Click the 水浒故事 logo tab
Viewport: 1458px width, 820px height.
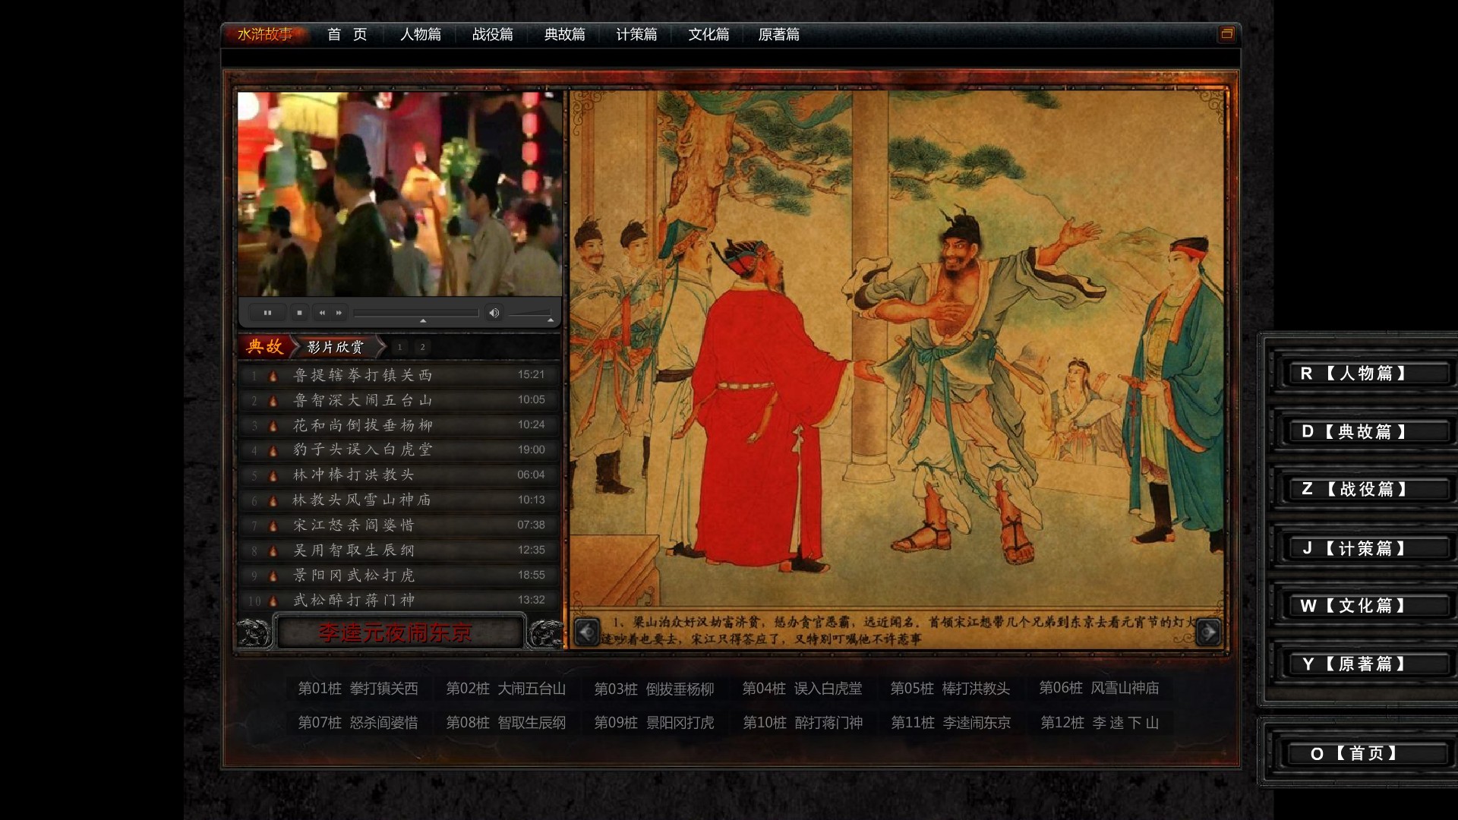(265, 34)
